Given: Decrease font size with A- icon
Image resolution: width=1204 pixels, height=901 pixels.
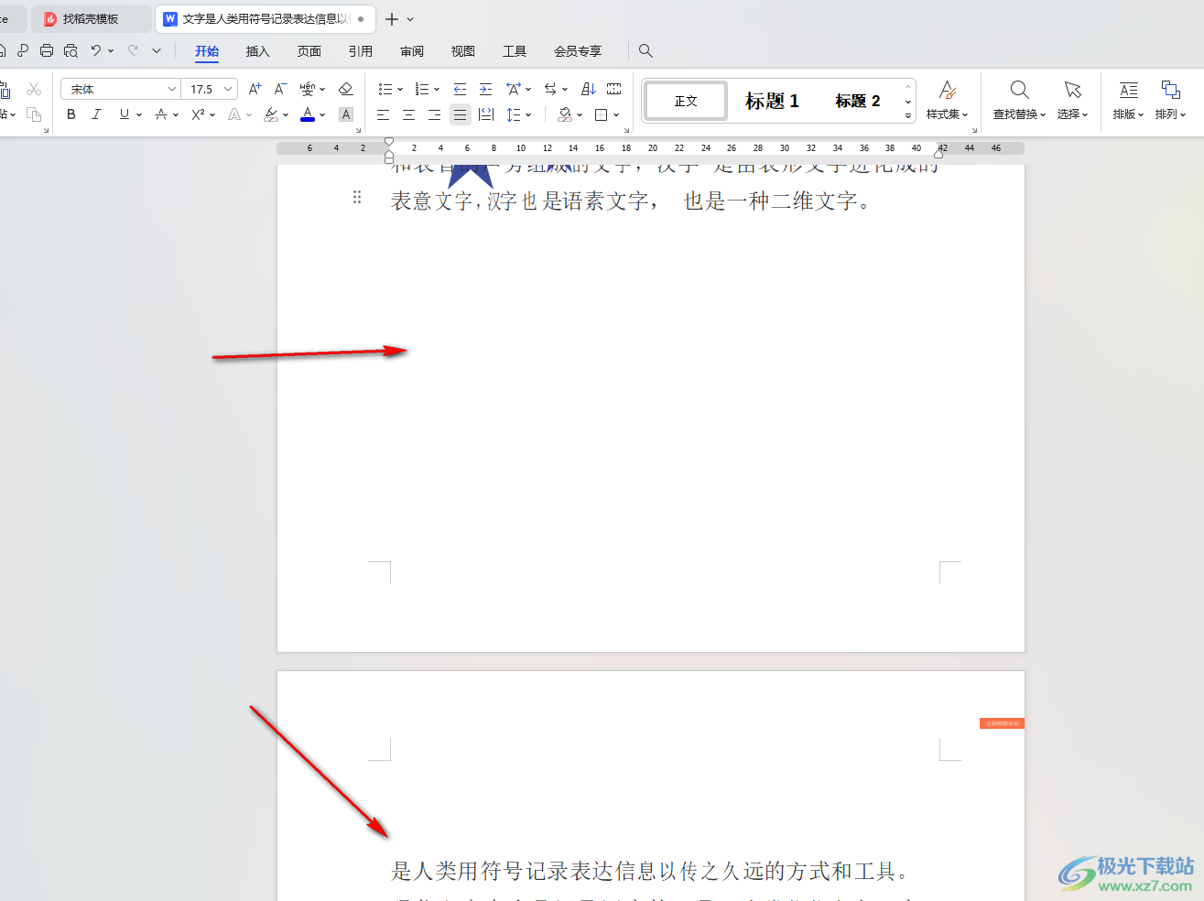Looking at the screenshot, I should (280, 89).
